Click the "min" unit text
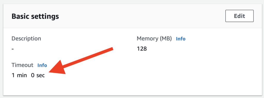This screenshot has height=98, width=264. (22, 75)
